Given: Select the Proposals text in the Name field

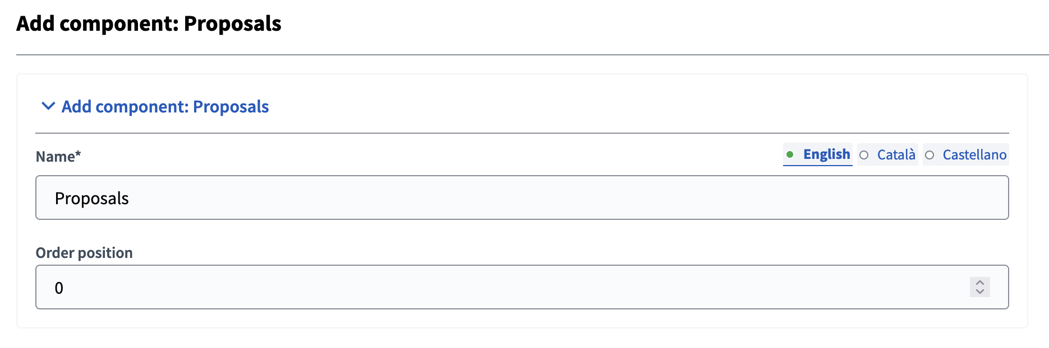Looking at the screenshot, I should 91,197.
